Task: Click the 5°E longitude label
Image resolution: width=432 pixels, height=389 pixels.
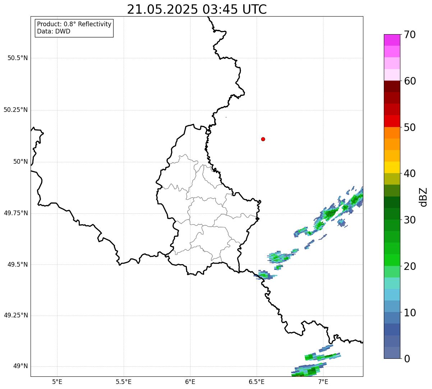Action: (57, 381)
